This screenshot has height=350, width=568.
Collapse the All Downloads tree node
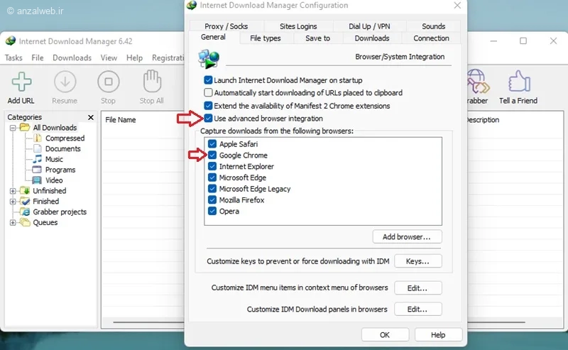click(x=13, y=128)
